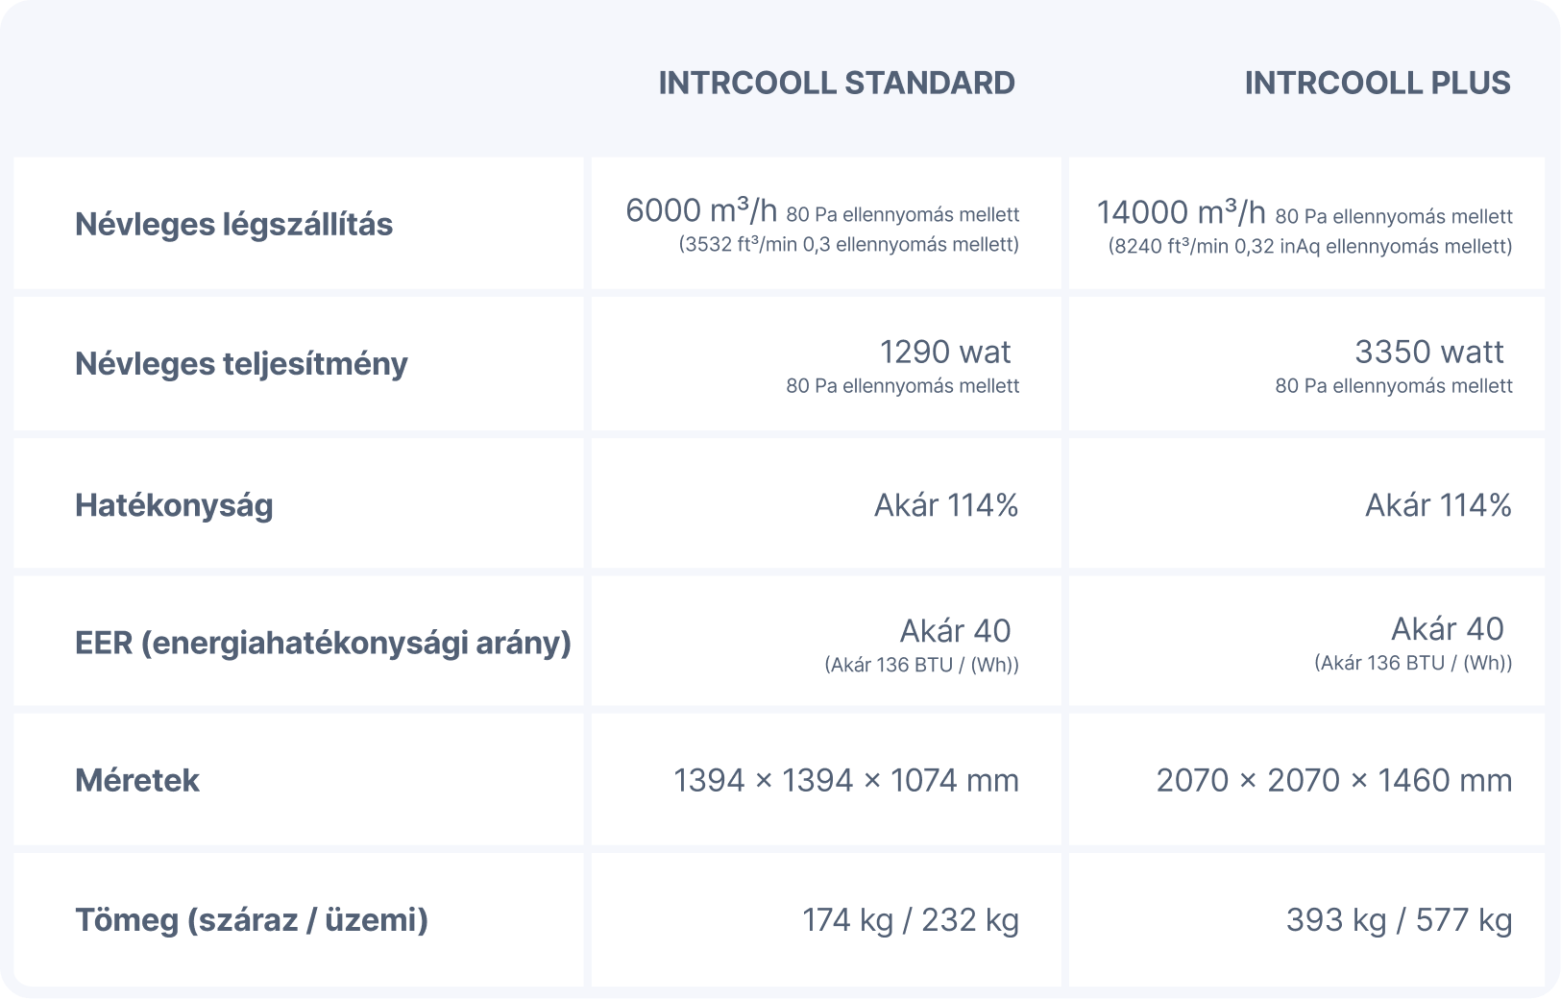Click the 14000 m³/h airflow value

pos(1181,212)
